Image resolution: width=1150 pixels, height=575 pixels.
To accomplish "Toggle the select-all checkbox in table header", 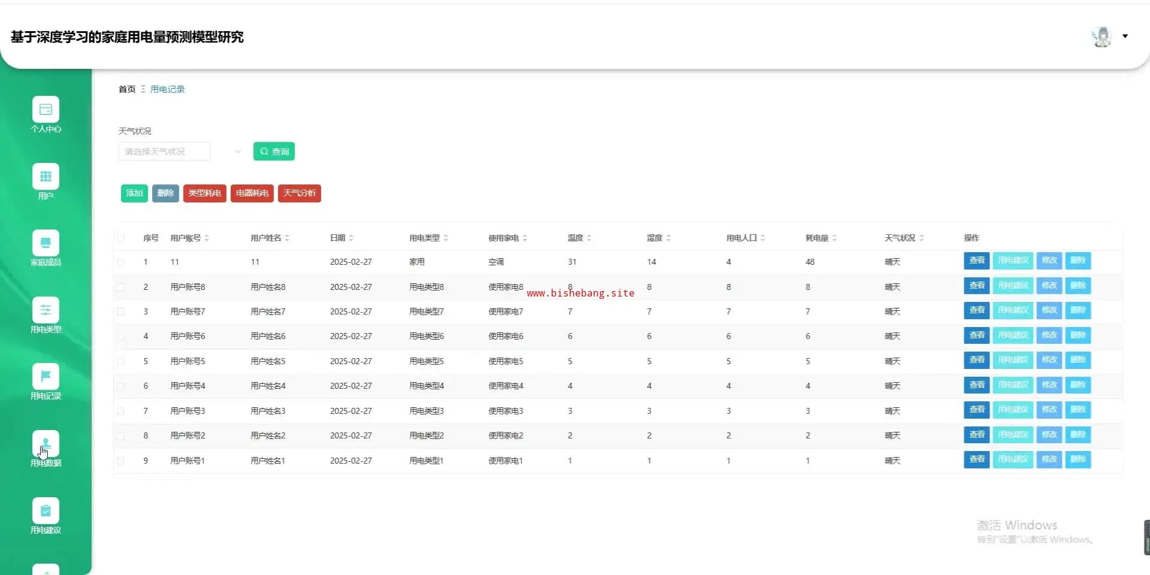I will (121, 238).
